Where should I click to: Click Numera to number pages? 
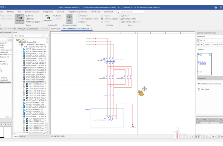point(30,19)
